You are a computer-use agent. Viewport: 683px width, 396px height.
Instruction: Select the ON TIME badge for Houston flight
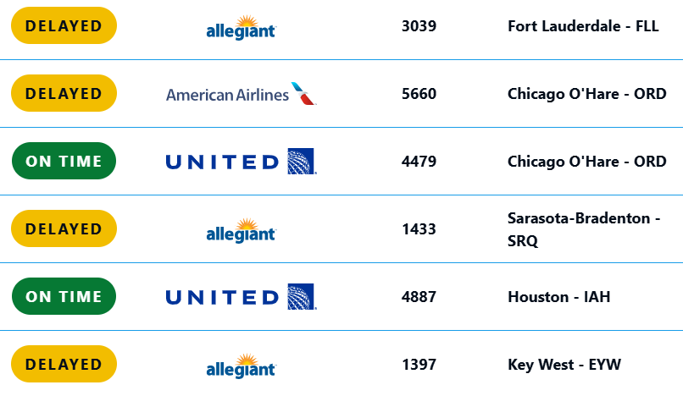pyautogui.click(x=64, y=296)
